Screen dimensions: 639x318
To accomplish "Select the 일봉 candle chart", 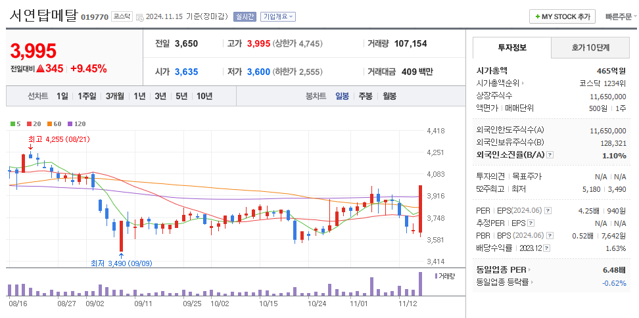I will coord(342,97).
